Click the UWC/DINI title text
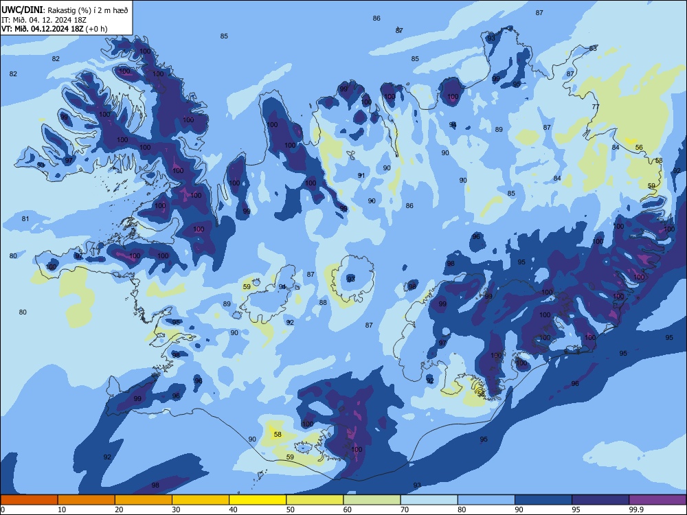 [22, 10]
